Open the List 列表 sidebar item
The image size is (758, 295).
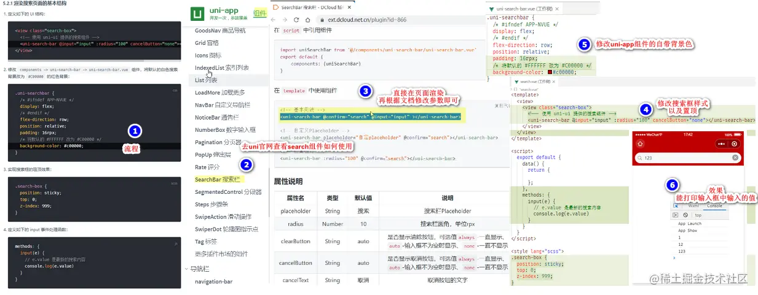pos(205,80)
